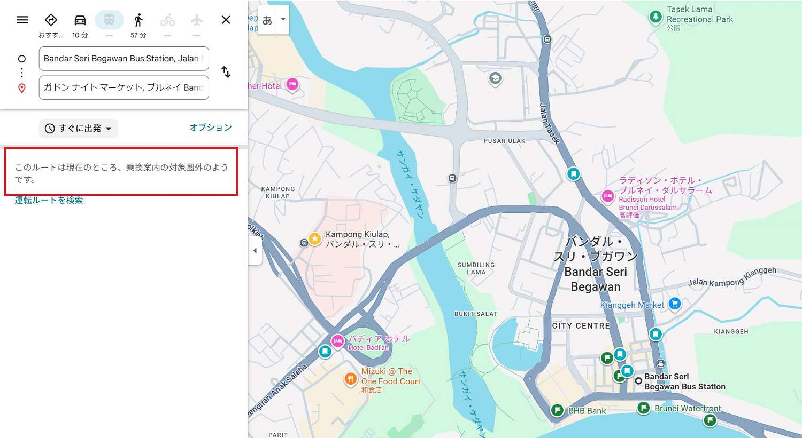Edit the ガドン ナイト マーケット destination field

pos(124,87)
